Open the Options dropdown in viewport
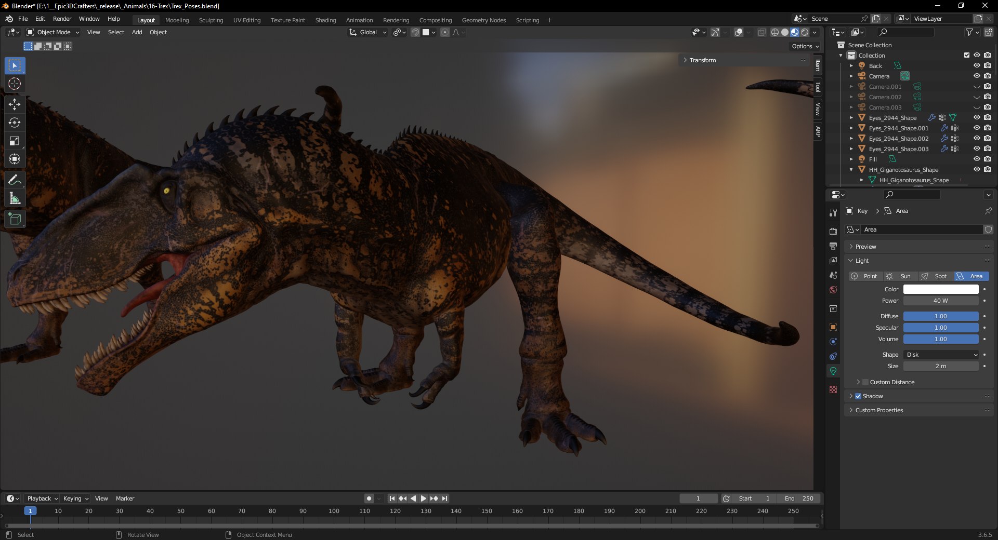Screen dimensions: 998x540 805,46
